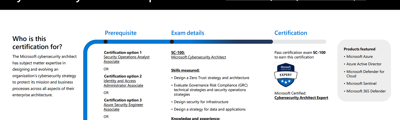The width and height of the screenshot is (400, 120).
Task: Click 'Microsoft 365 Defender' product item
Action: tap(366, 91)
